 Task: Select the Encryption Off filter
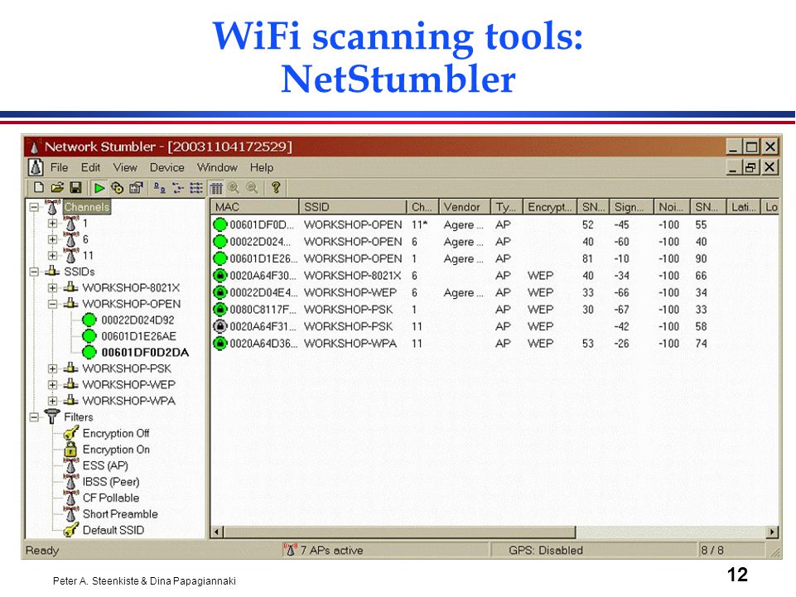[x=116, y=434]
